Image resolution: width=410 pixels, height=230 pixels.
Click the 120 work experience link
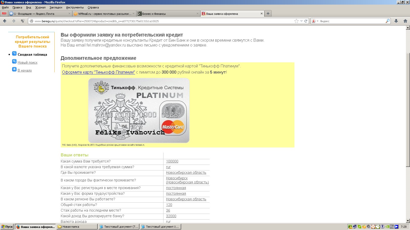pos(169,205)
